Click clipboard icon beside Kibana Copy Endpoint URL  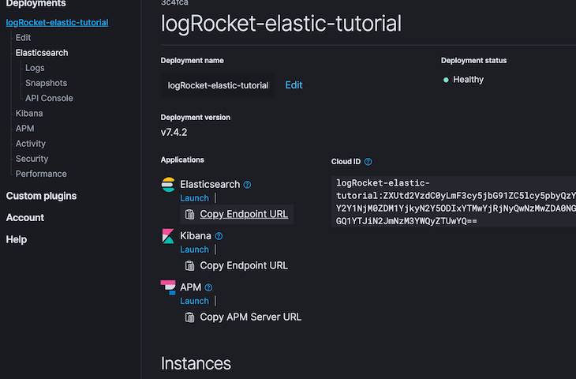tap(189, 266)
